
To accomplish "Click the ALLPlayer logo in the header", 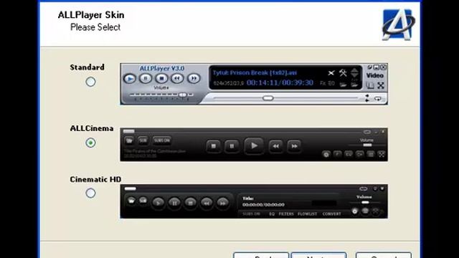I will point(398,24).
